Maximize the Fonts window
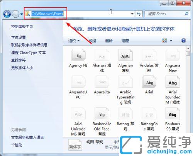This screenshot has height=156, width=193. pos(173,3)
